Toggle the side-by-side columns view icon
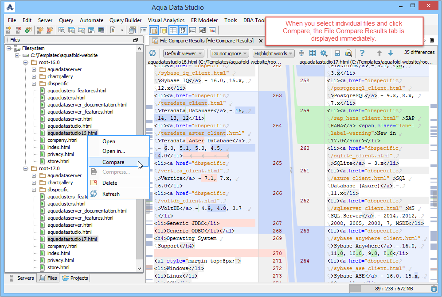442x297 pixels. coord(313,53)
